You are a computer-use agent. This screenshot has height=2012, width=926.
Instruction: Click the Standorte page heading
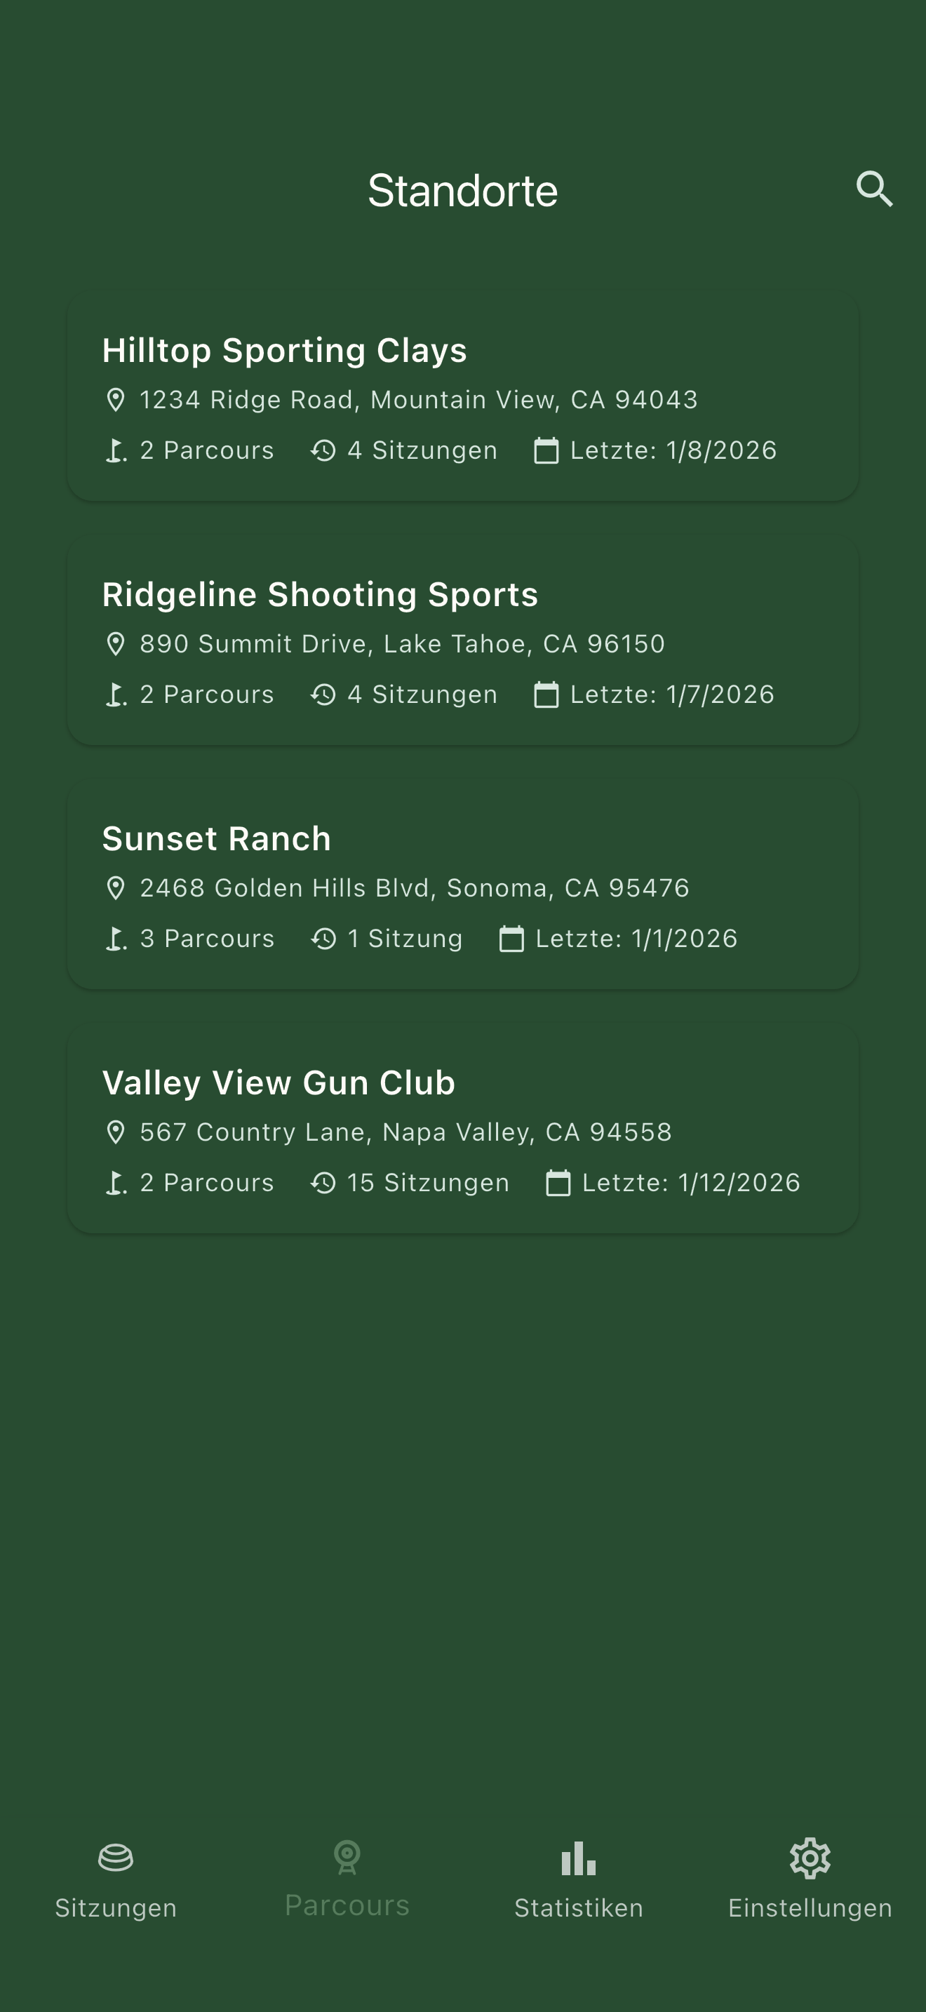[463, 191]
